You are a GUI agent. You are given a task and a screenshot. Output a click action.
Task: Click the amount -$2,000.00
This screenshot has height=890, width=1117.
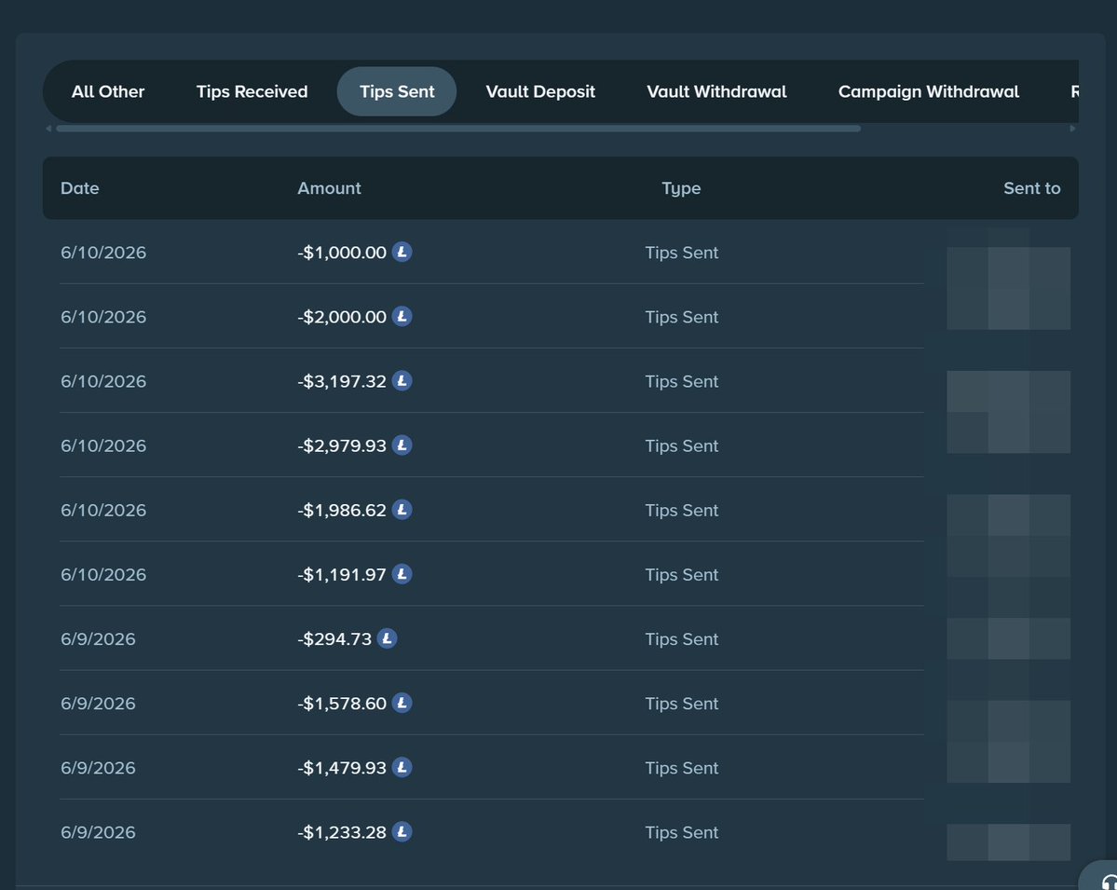pyautogui.click(x=342, y=317)
